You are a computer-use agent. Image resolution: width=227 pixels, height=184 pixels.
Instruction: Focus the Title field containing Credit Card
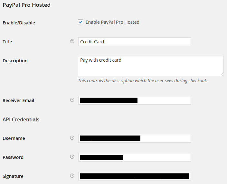point(135,42)
